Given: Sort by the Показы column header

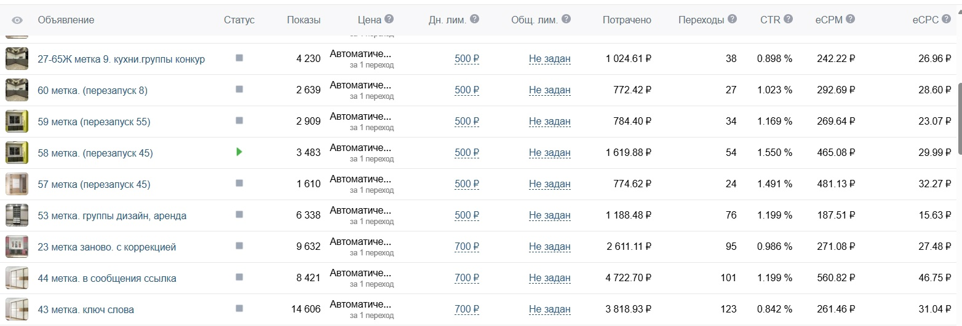Looking at the screenshot, I should coord(304,20).
